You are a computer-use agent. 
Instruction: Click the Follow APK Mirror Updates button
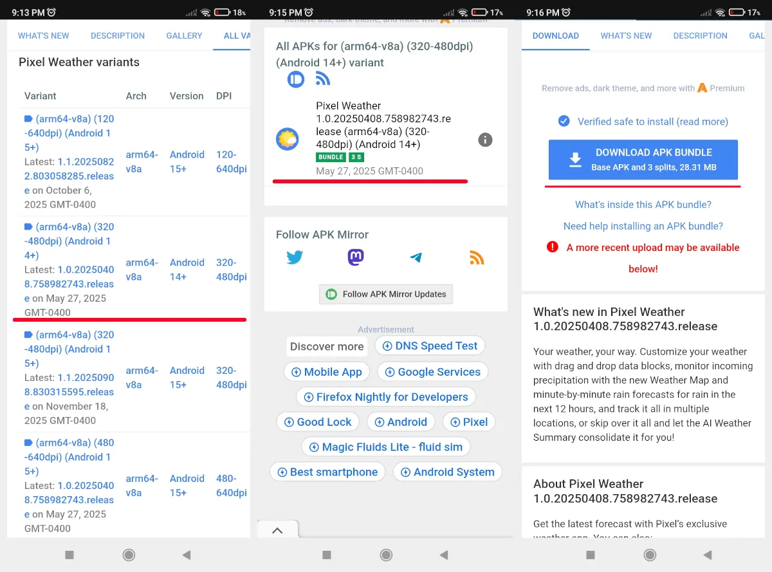tap(385, 294)
